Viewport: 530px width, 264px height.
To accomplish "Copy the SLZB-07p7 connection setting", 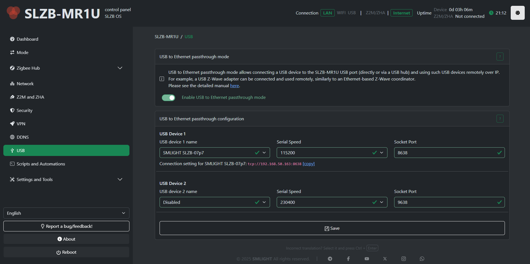I will [309, 164].
